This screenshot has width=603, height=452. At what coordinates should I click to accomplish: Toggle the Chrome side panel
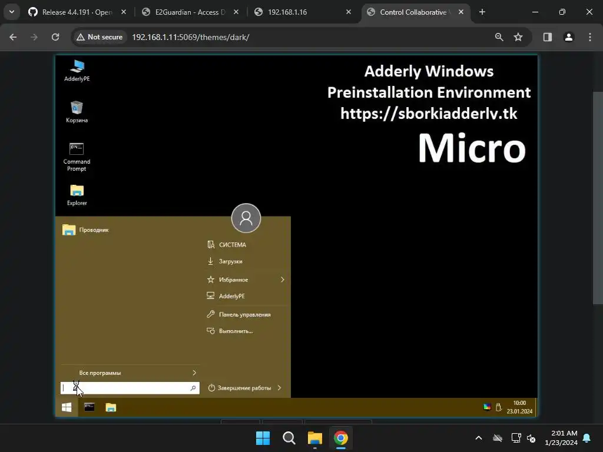tap(548, 37)
